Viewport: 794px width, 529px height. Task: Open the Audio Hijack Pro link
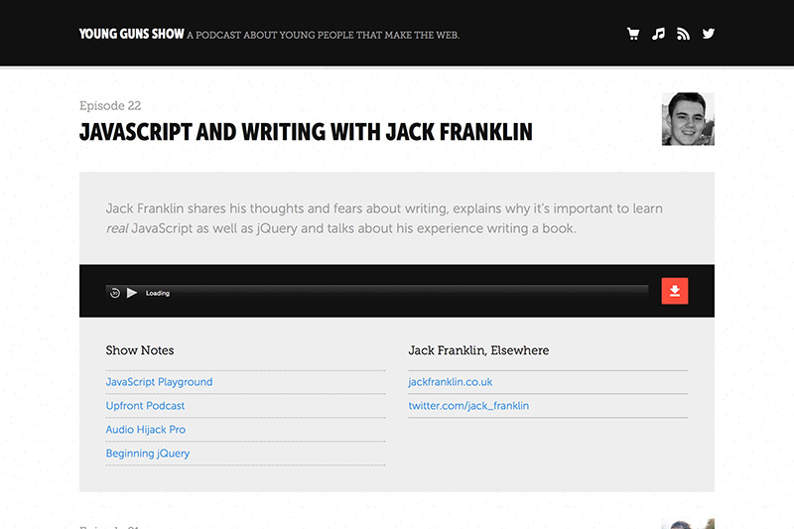pyautogui.click(x=145, y=430)
